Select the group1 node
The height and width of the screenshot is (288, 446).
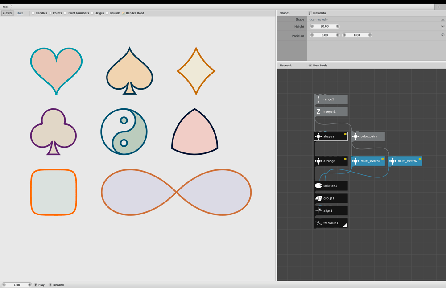tap(330, 198)
